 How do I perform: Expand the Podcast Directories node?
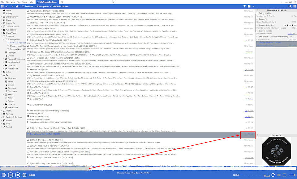3,59
